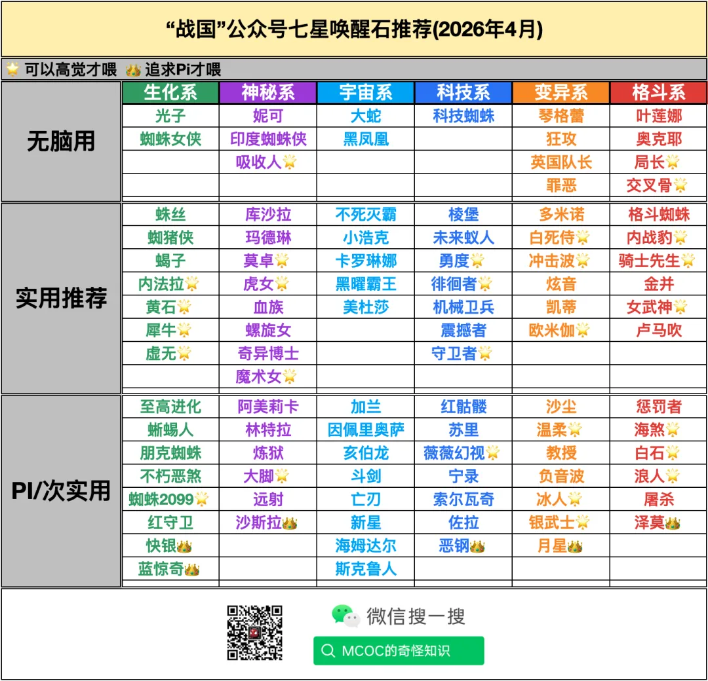The width and height of the screenshot is (708, 681).
Task: Select the 变异系 column header
Action: pyautogui.click(x=560, y=92)
